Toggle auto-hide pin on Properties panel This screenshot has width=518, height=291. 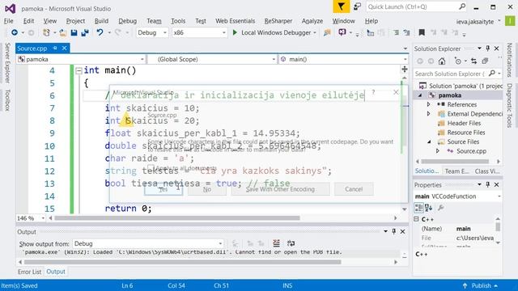pyautogui.click(x=488, y=185)
